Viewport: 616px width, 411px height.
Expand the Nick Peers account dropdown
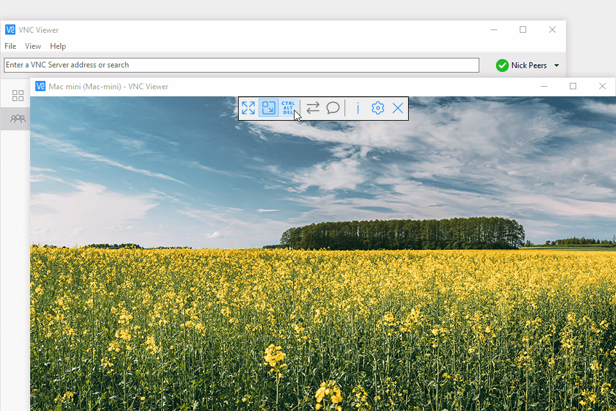tap(556, 65)
